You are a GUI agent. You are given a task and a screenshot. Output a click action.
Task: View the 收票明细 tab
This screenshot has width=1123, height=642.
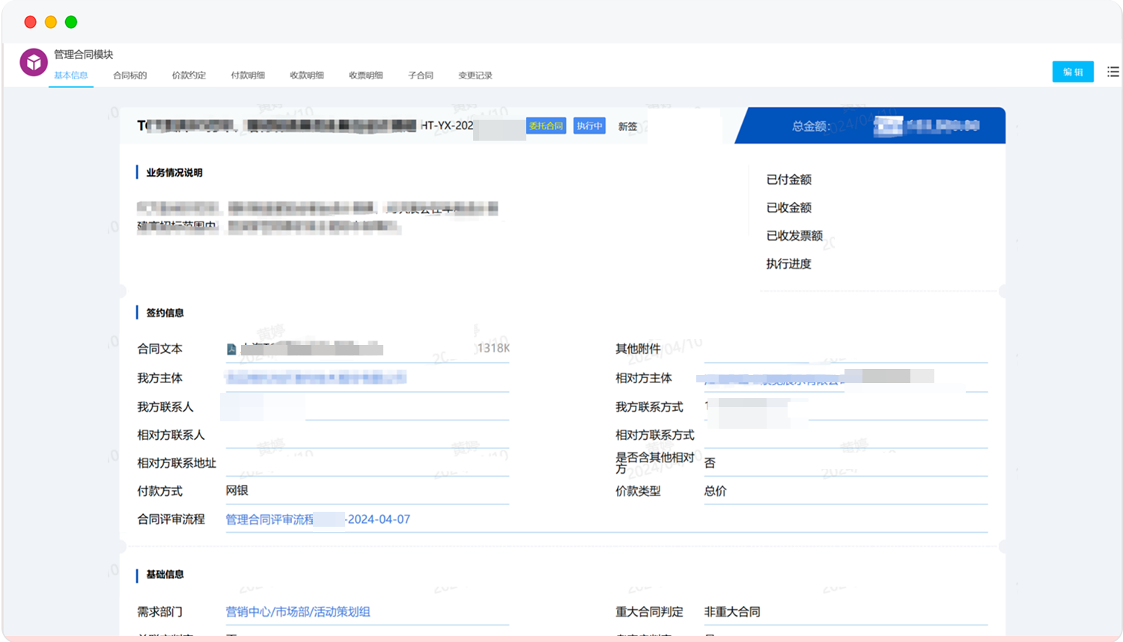point(366,76)
